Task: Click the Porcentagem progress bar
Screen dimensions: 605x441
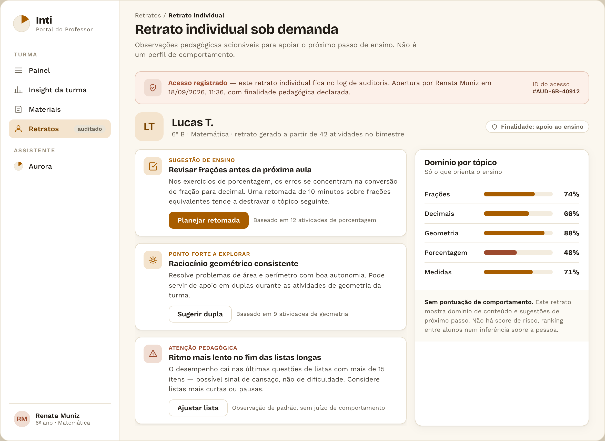Action: 518,253
